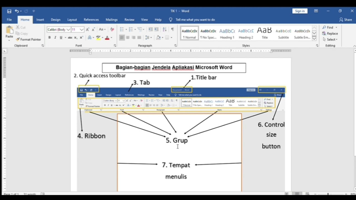Screen dimensions: 356x200
Task: Shrink font size with the smaller A icon
Action: (x=93, y=29)
